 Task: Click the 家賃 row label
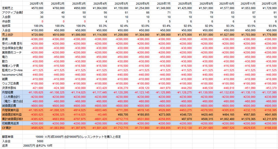[11, 39]
